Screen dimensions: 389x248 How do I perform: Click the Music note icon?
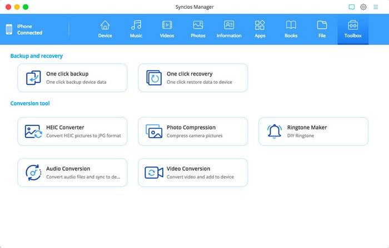pyautogui.click(x=136, y=25)
